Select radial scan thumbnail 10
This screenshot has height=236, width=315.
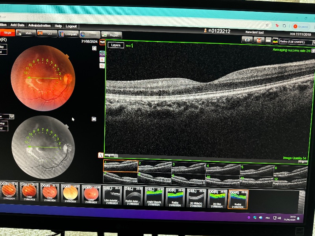tap(222, 181)
